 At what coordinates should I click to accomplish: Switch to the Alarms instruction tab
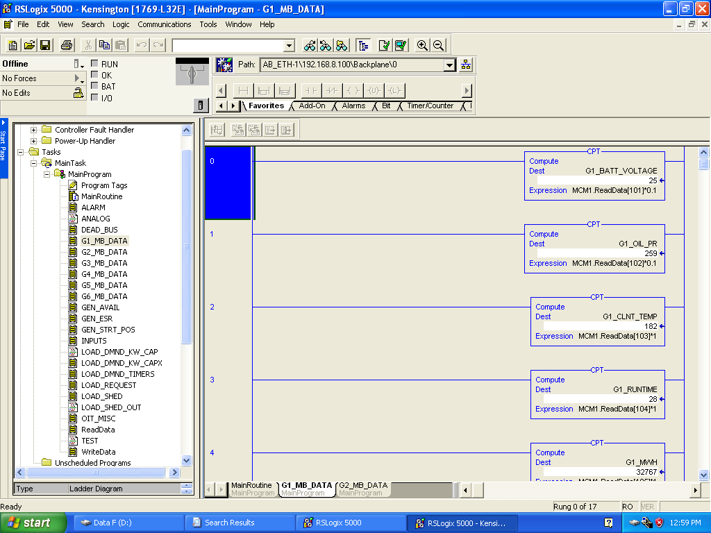coord(353,105)
